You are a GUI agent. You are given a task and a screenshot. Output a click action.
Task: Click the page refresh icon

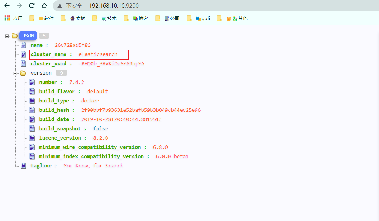32,6
